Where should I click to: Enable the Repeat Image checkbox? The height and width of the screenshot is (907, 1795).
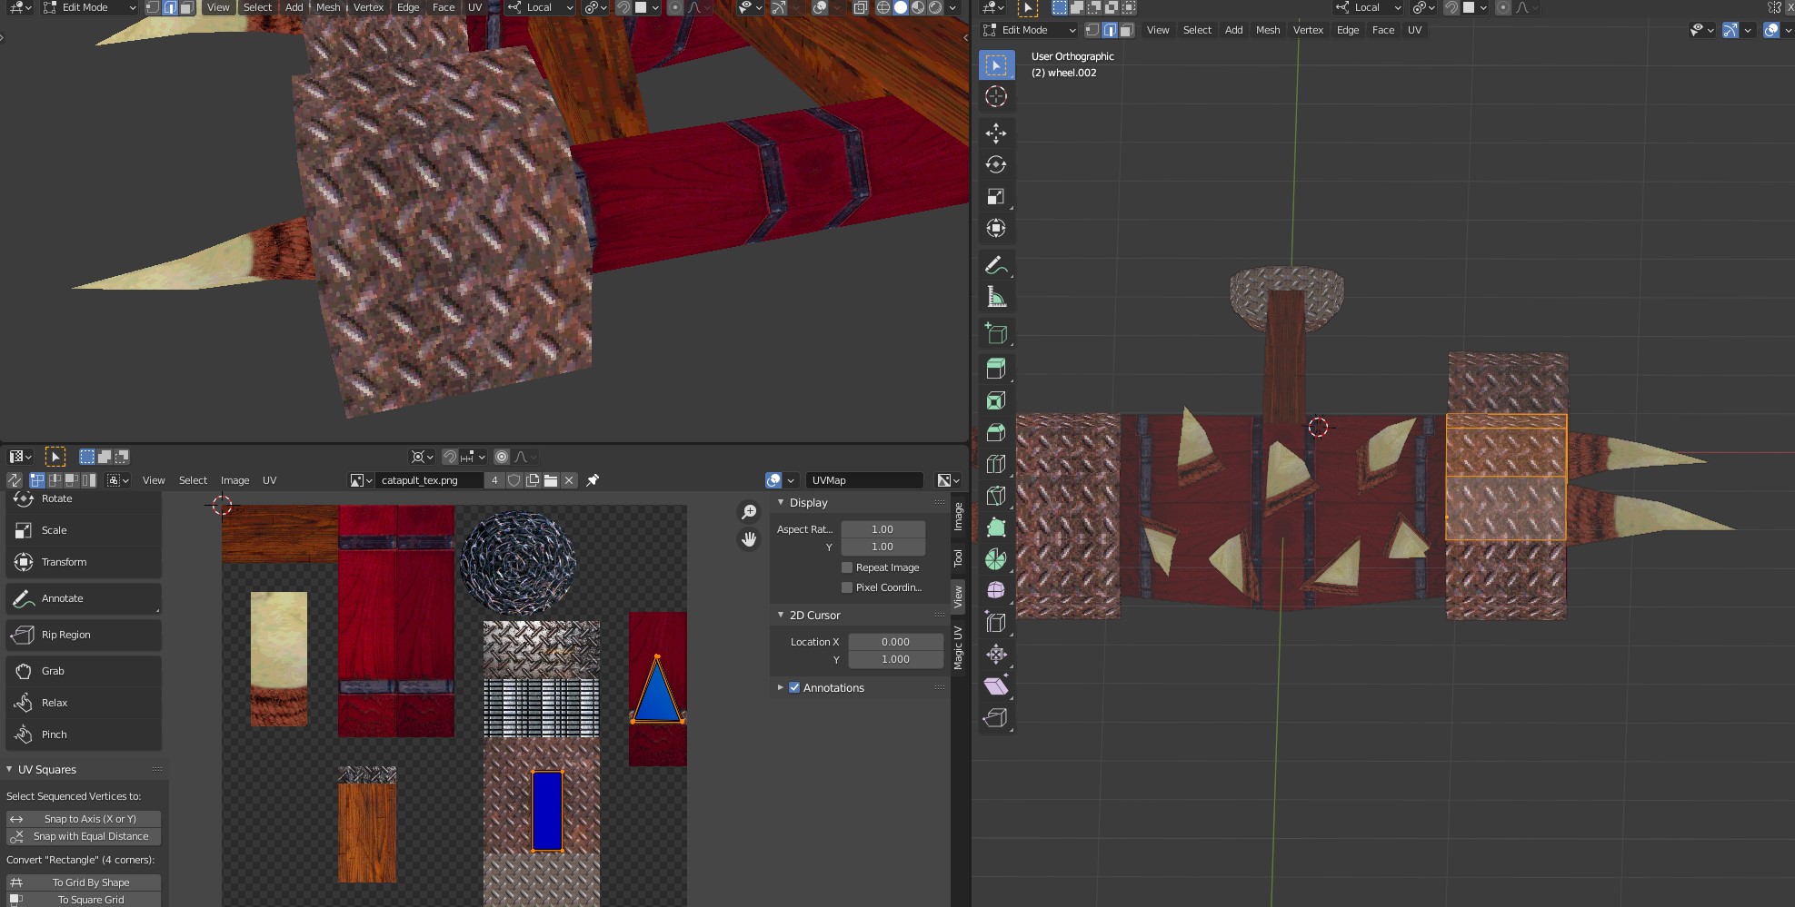(x=847, y=567)
